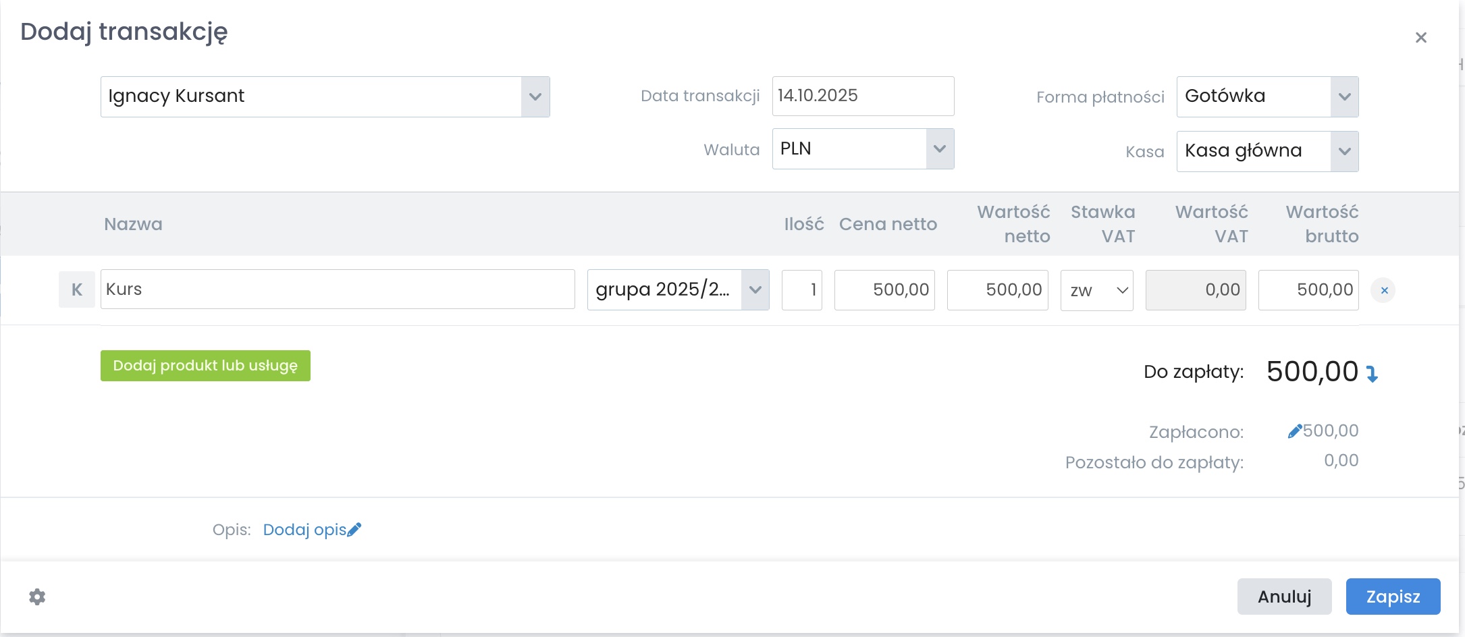This screenshot has width=1465, height=637.
Task: Open the Waluta PLN dropdown
Action: pos(939,148)
